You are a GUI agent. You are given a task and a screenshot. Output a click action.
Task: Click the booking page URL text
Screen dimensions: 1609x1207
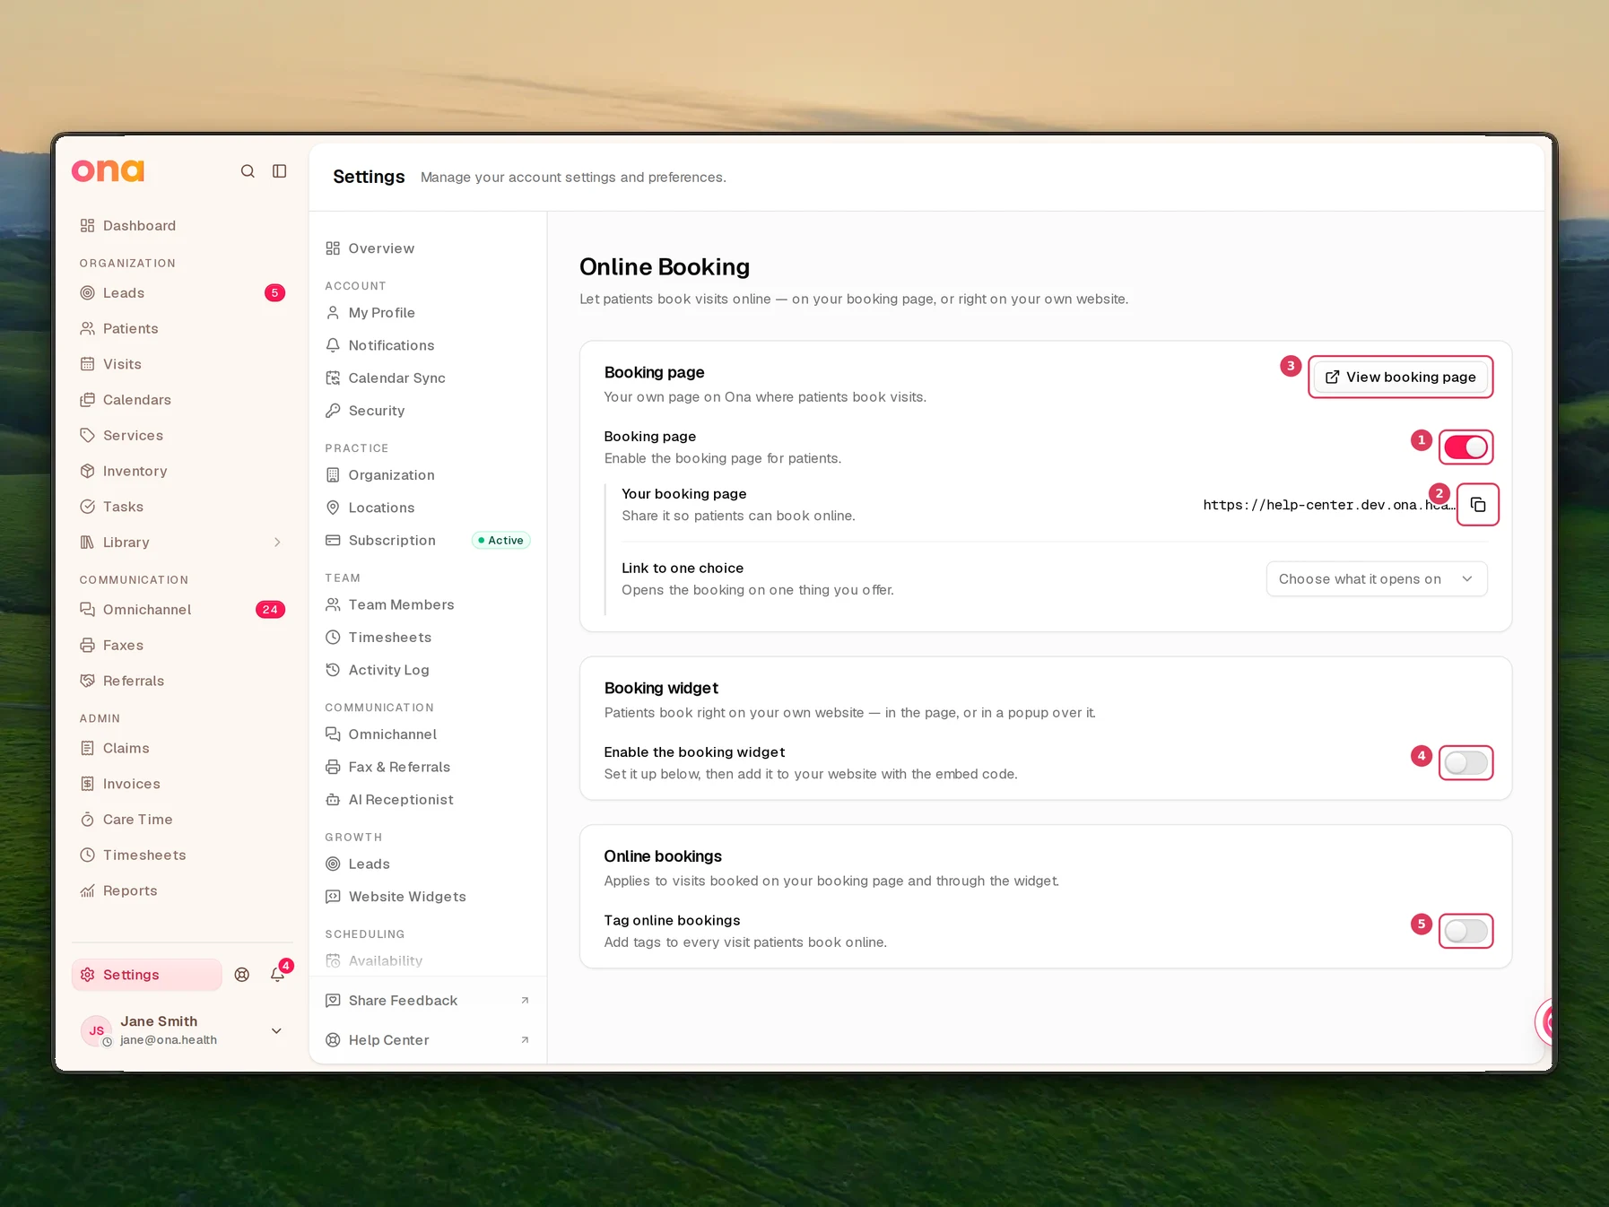tap(1328, 506)
